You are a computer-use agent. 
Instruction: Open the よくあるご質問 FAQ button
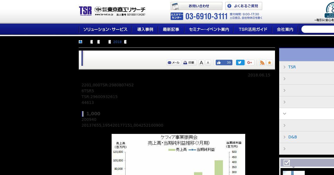click(x=244, y=6)
